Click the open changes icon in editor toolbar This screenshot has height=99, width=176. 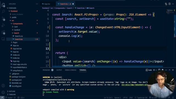click(x=166, y=4)
